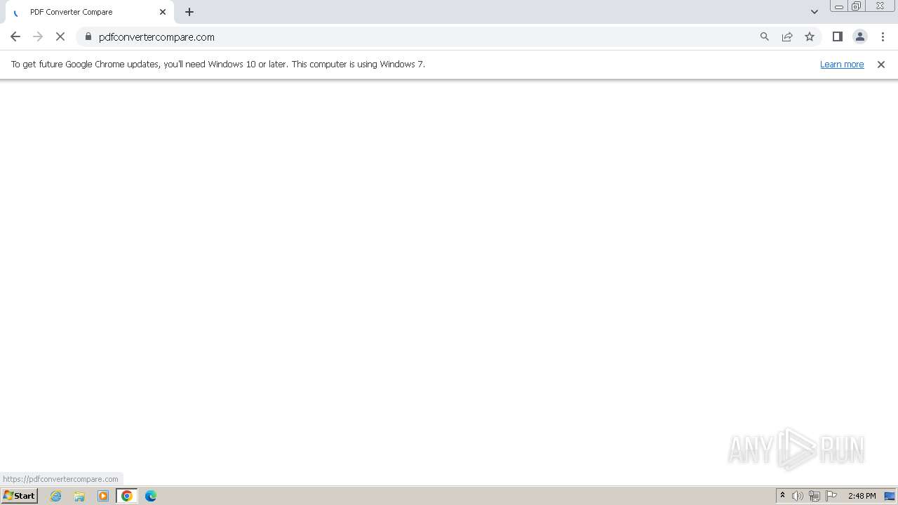Share this page via share icon

pos(787,36)
